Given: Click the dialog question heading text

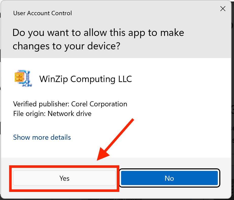Looking at the screenshot, I should click(98, 39).
